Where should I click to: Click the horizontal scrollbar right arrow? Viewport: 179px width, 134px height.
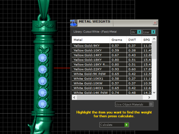point(149,98)
